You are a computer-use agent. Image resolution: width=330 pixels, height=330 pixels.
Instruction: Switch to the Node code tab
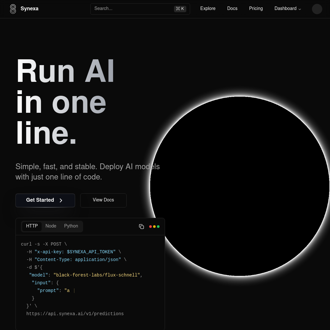[x=51, y=226]
